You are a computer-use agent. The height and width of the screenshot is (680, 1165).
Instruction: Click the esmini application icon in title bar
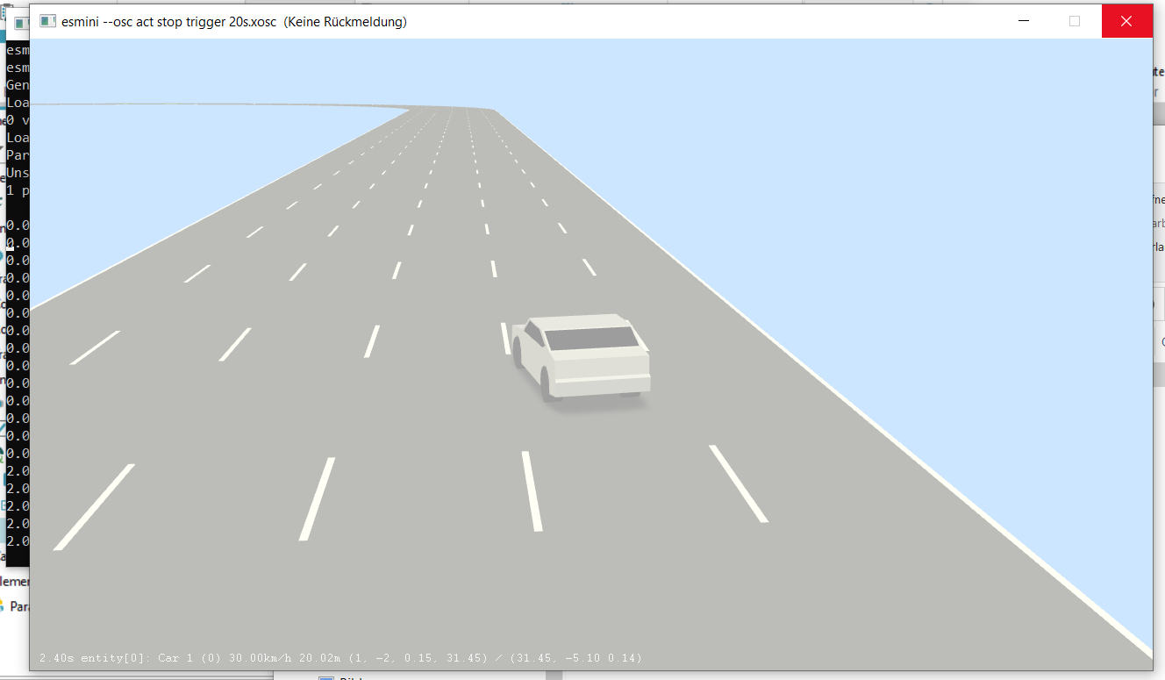(48, 21)
